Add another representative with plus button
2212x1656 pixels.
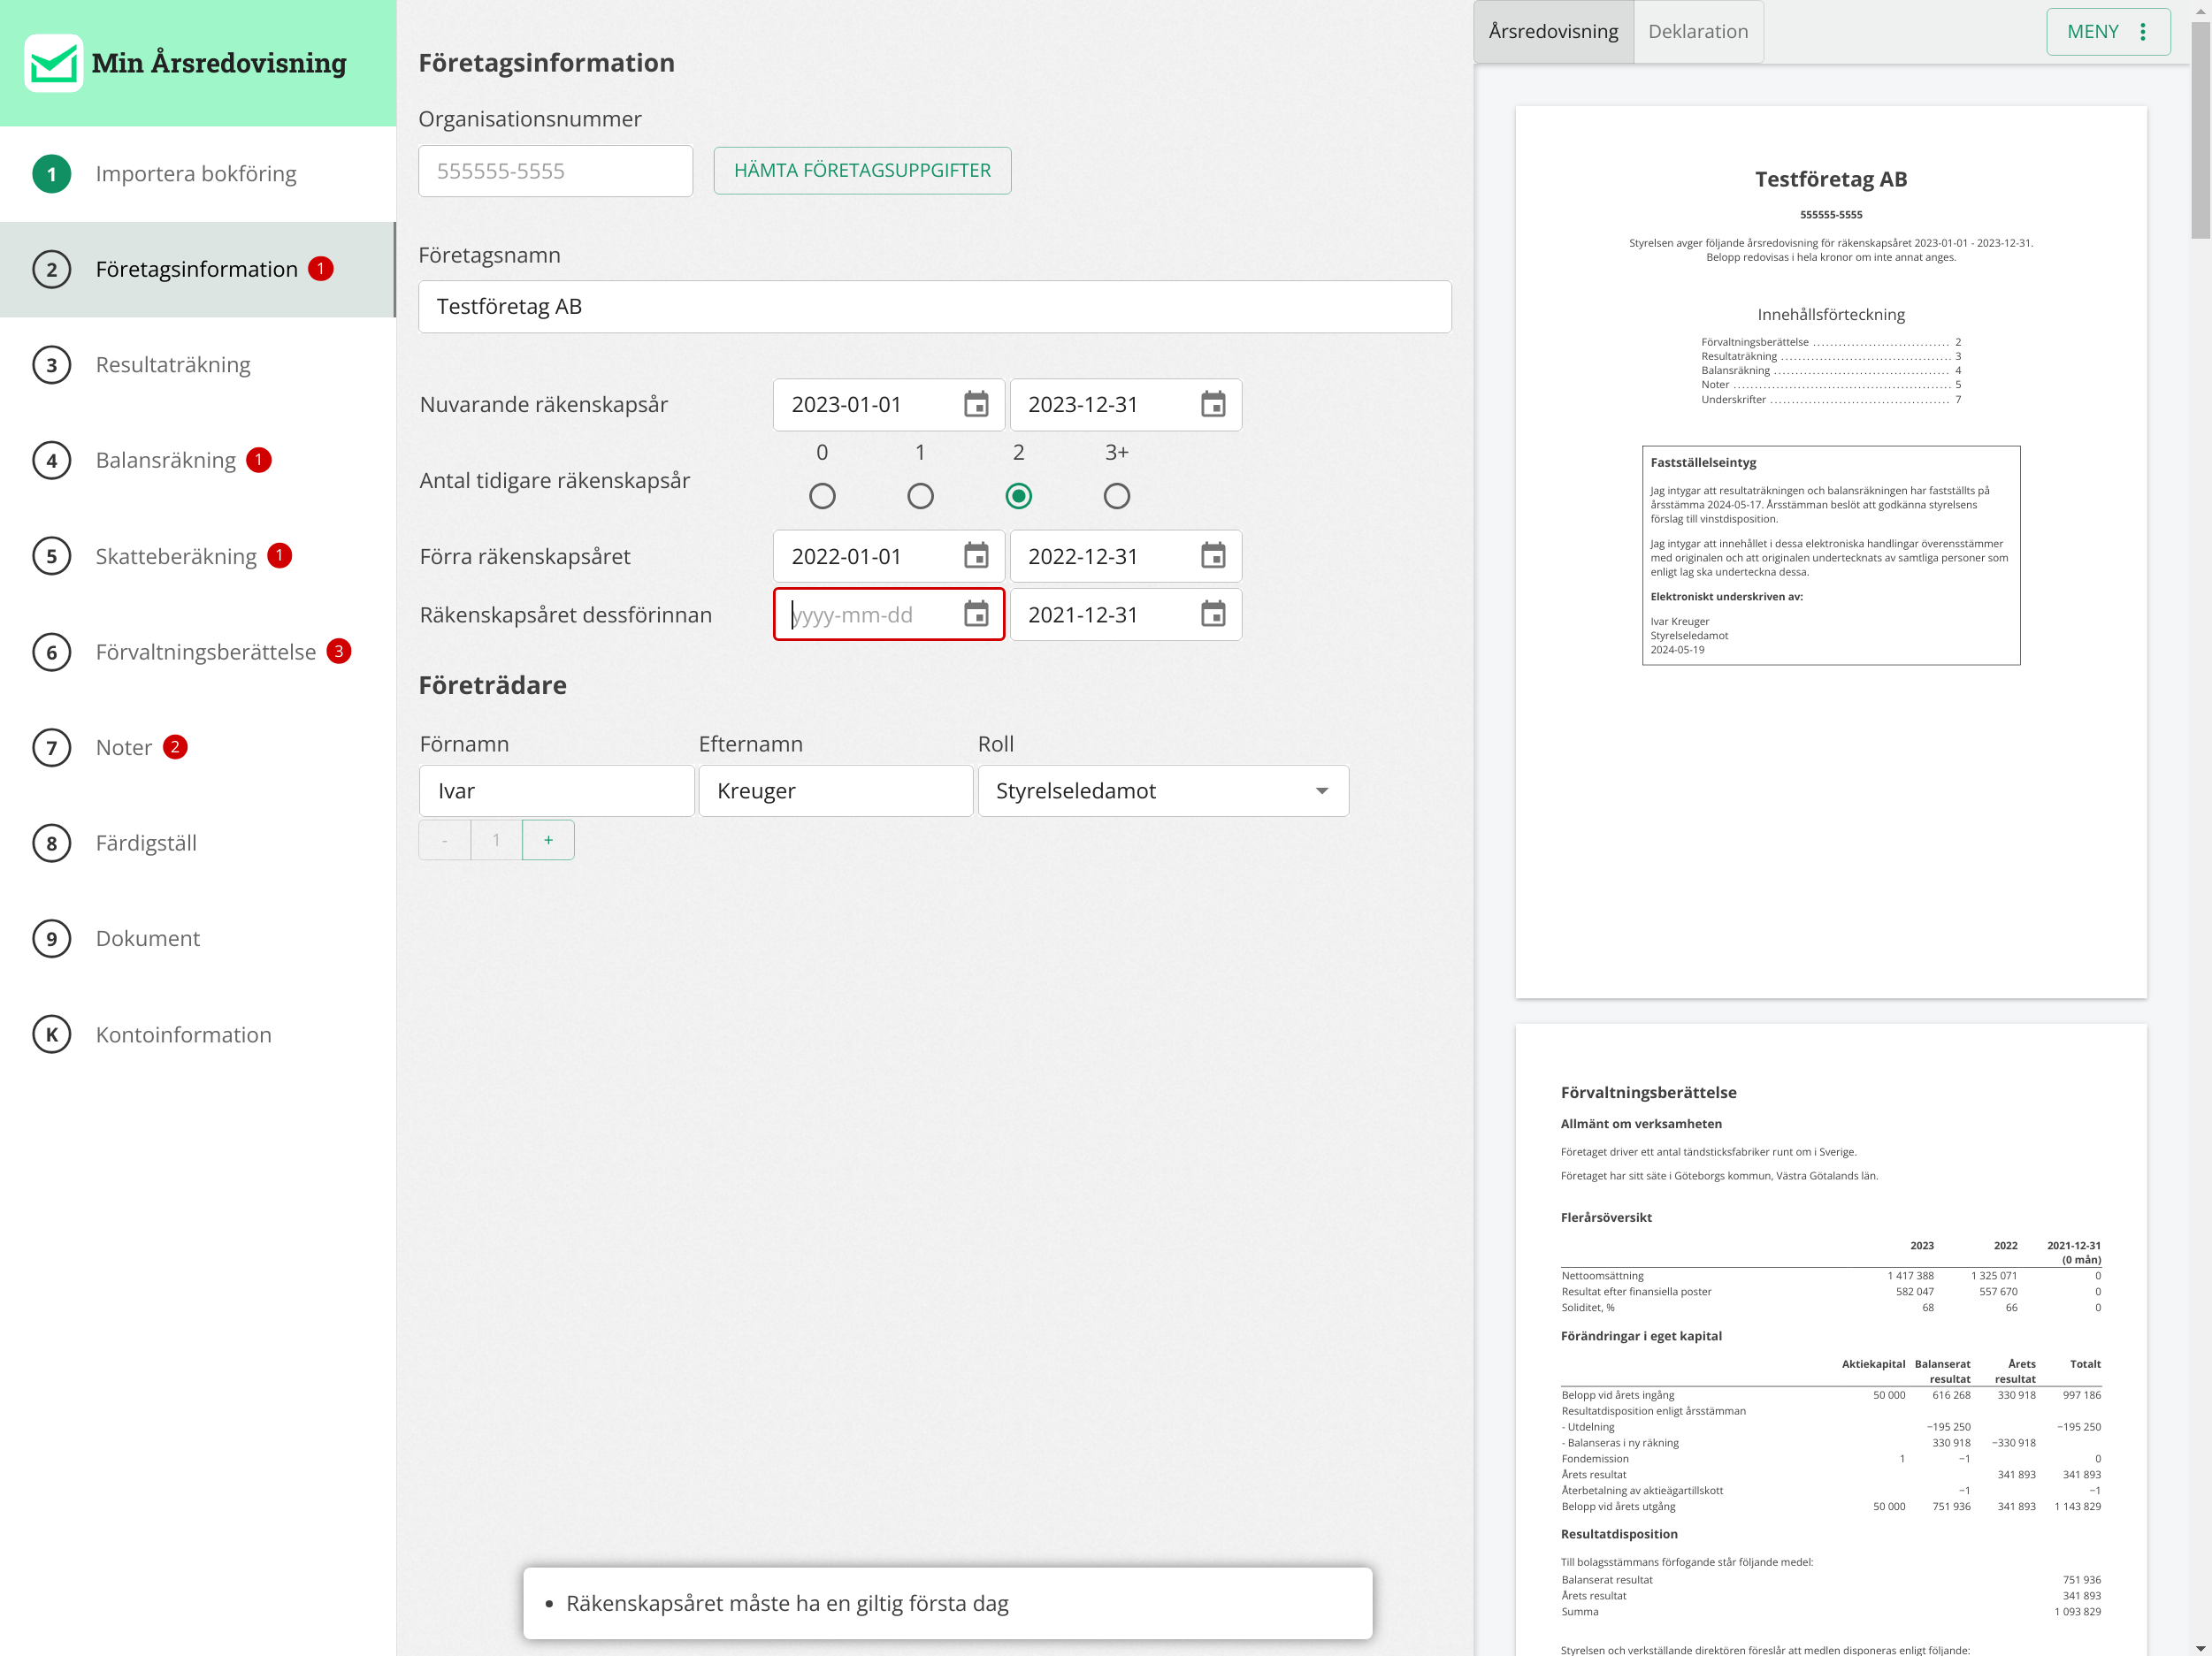click(x=548, y=841)
